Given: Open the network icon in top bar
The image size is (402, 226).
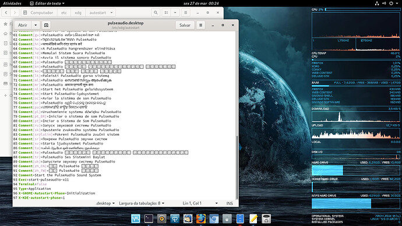Looking at the screenshot, I should pos(377,3).
